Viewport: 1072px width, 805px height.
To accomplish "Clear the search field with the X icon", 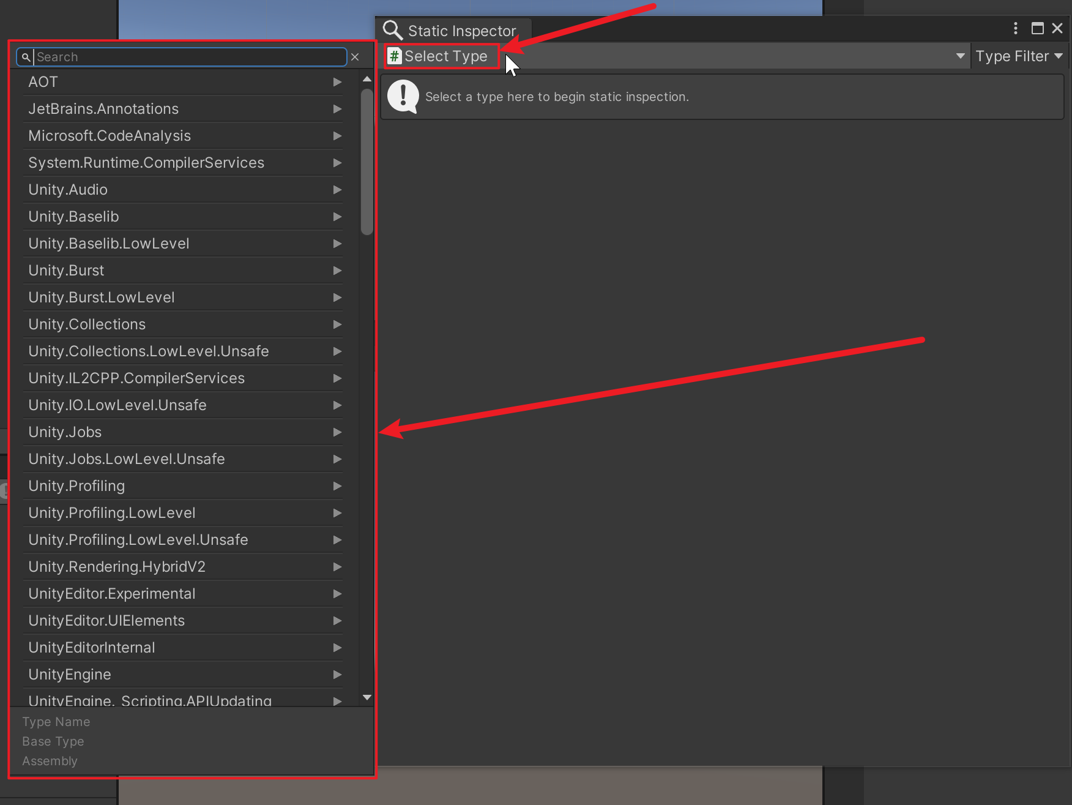I will tap(355, 57).
